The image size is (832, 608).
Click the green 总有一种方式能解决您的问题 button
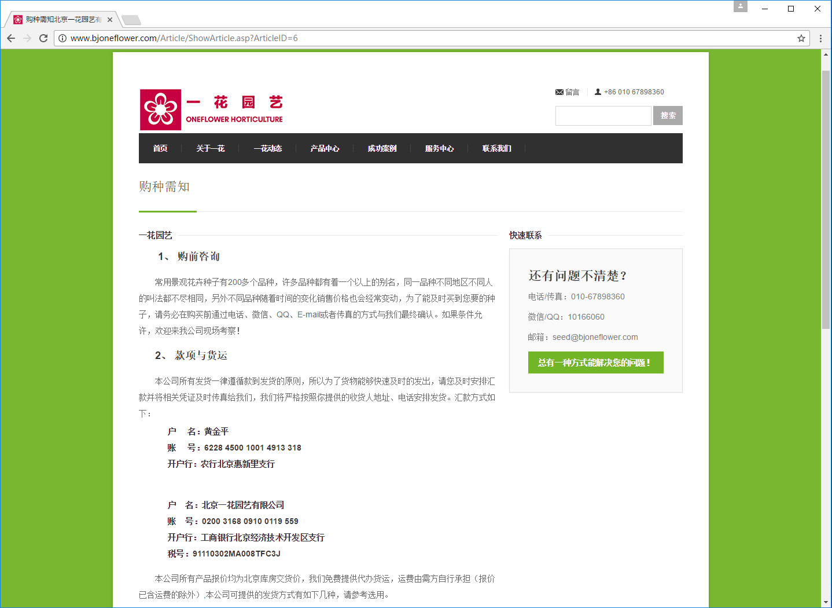click(595, 362)
